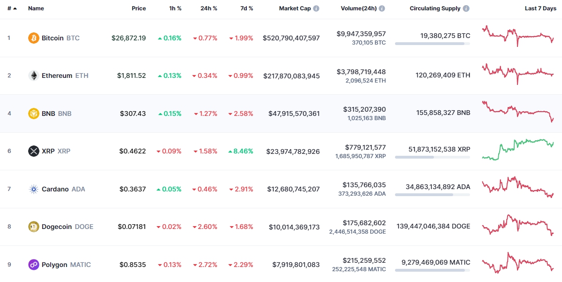This screenshot has width=562, height=282.
Task: Click Polygon price $0.8535
Action: (x=133, y=265)
